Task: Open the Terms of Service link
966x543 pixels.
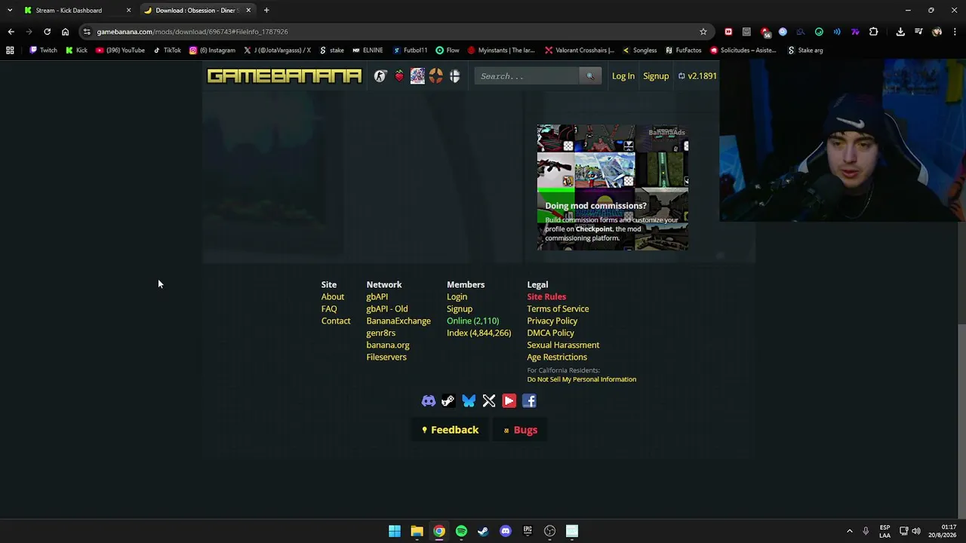Action: pyautogui.click(x=558, y=309)
